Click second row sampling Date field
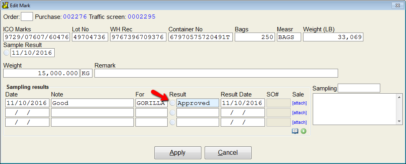The image size is (406, 164). coord(27,113)
